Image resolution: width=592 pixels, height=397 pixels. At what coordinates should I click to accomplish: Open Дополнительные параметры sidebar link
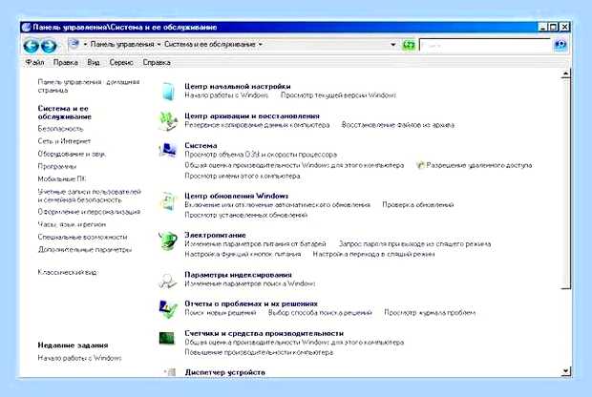pos(85,249)
